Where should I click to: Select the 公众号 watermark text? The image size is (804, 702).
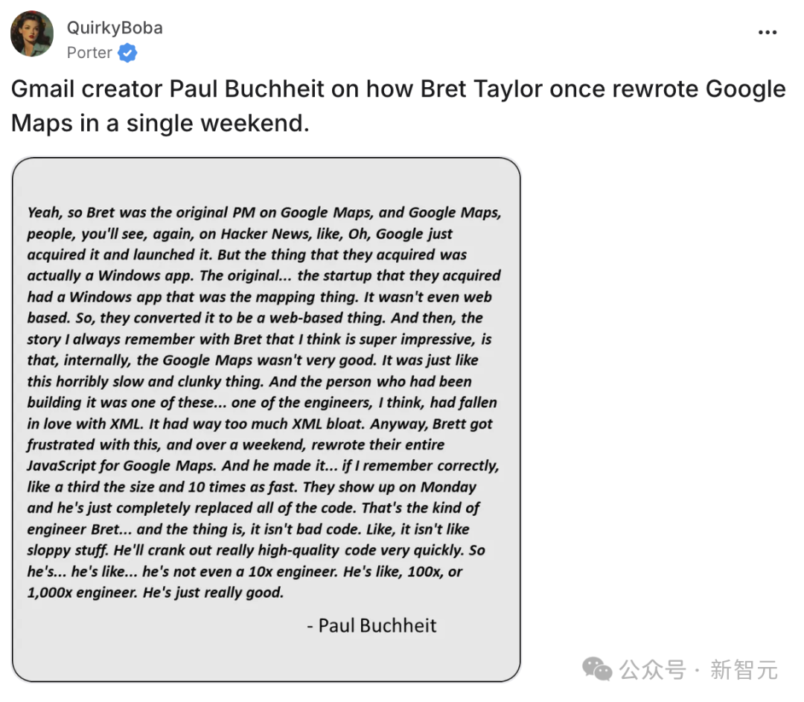pyautogui.click(x=652, y=670)
